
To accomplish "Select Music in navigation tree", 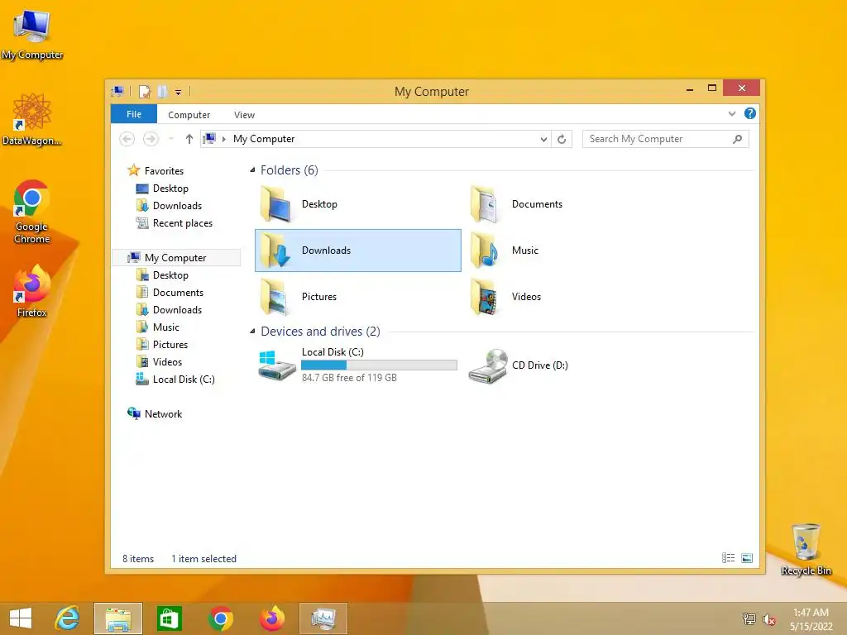I will pyautogui.click(x=165, y=327).
